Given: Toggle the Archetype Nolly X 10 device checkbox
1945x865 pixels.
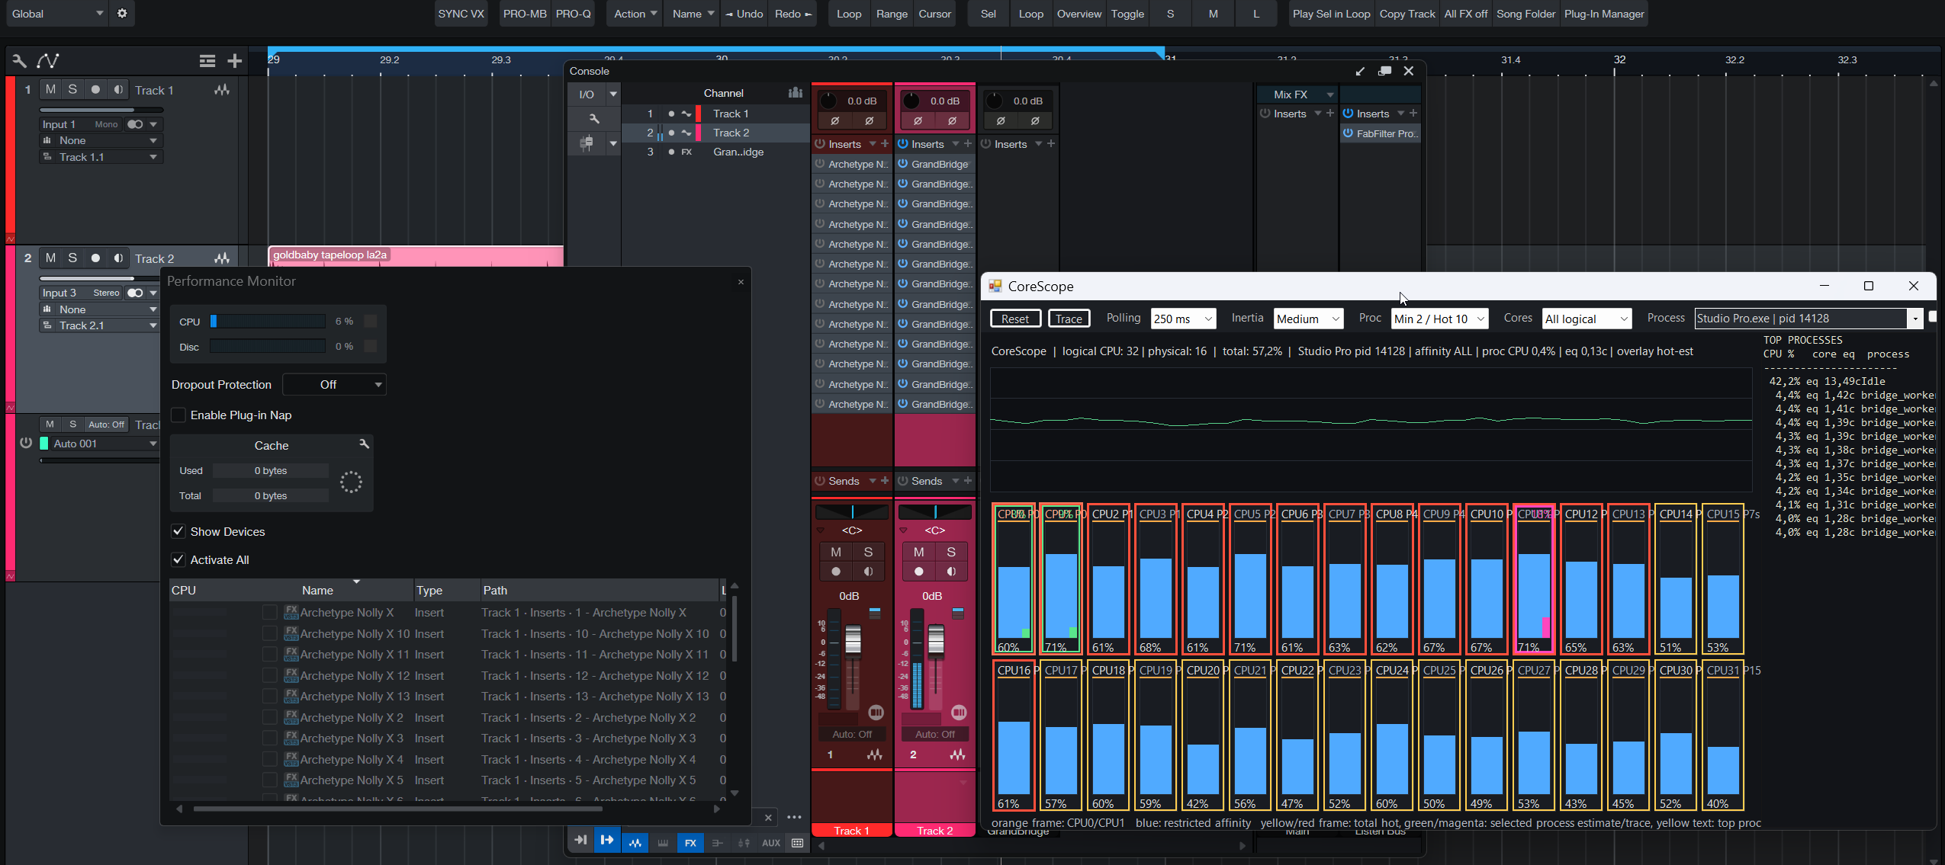Looking at the screenshot, I should tap(269, 633).
